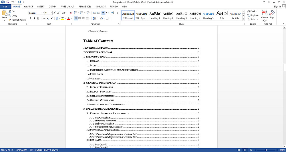
Task: Click the zoom slider handle
Action: (x=266, y=150)
